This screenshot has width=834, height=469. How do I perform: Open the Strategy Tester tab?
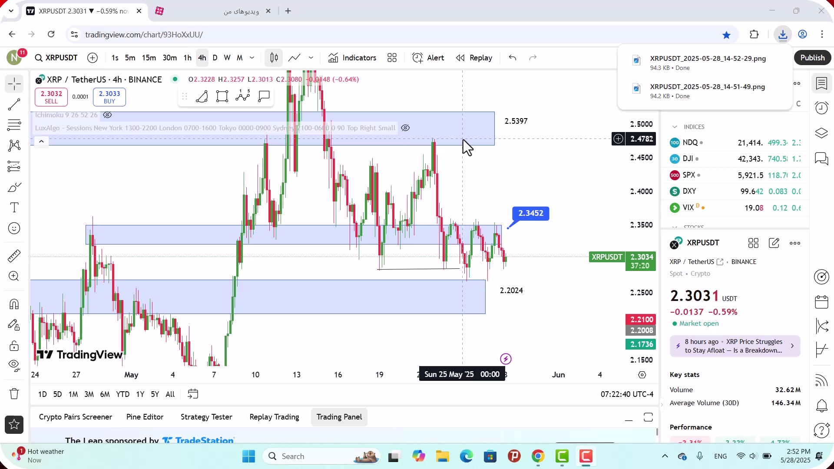pos(206,417)
